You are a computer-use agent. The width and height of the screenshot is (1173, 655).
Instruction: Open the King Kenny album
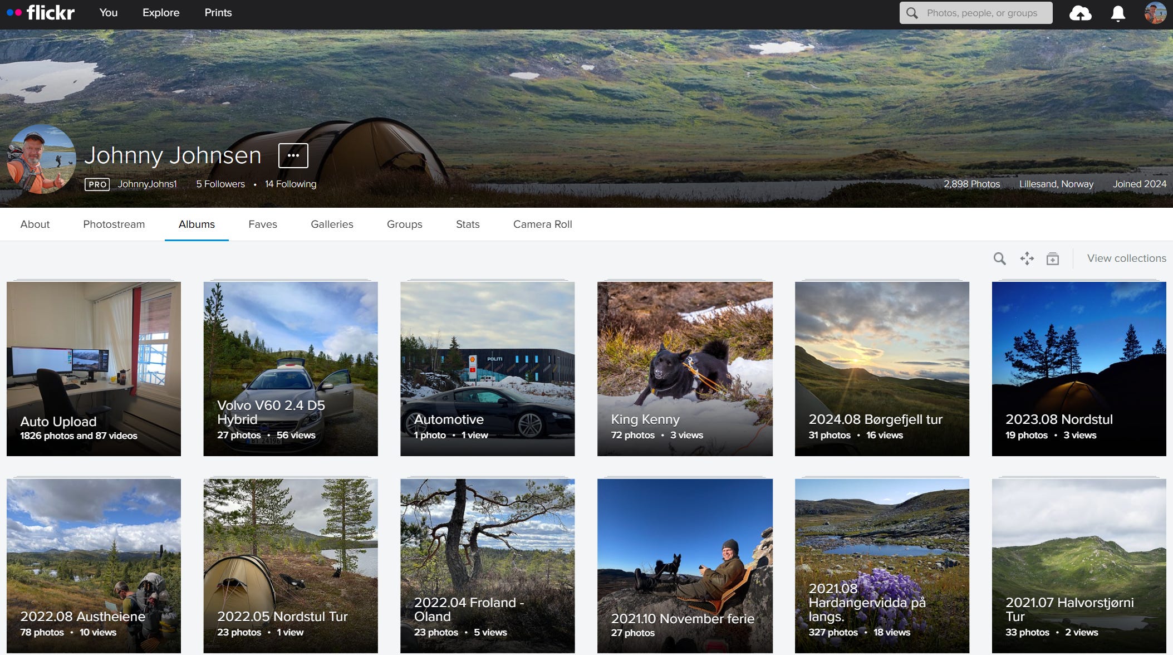[x=684, y=369]
